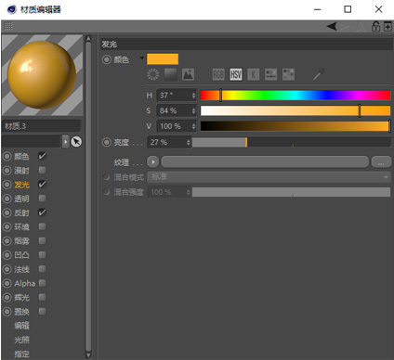The height and width of the screenshot is (360, 394).
Task: Select the 发光 channel in sidebar
Action: coord(21,185)
